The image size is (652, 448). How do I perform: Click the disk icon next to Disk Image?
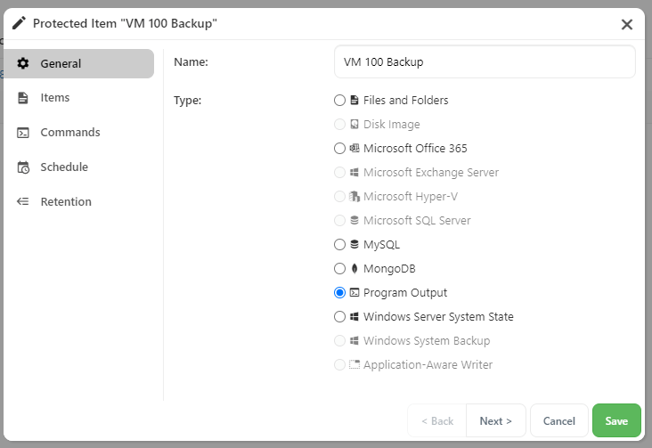(355, 124)
